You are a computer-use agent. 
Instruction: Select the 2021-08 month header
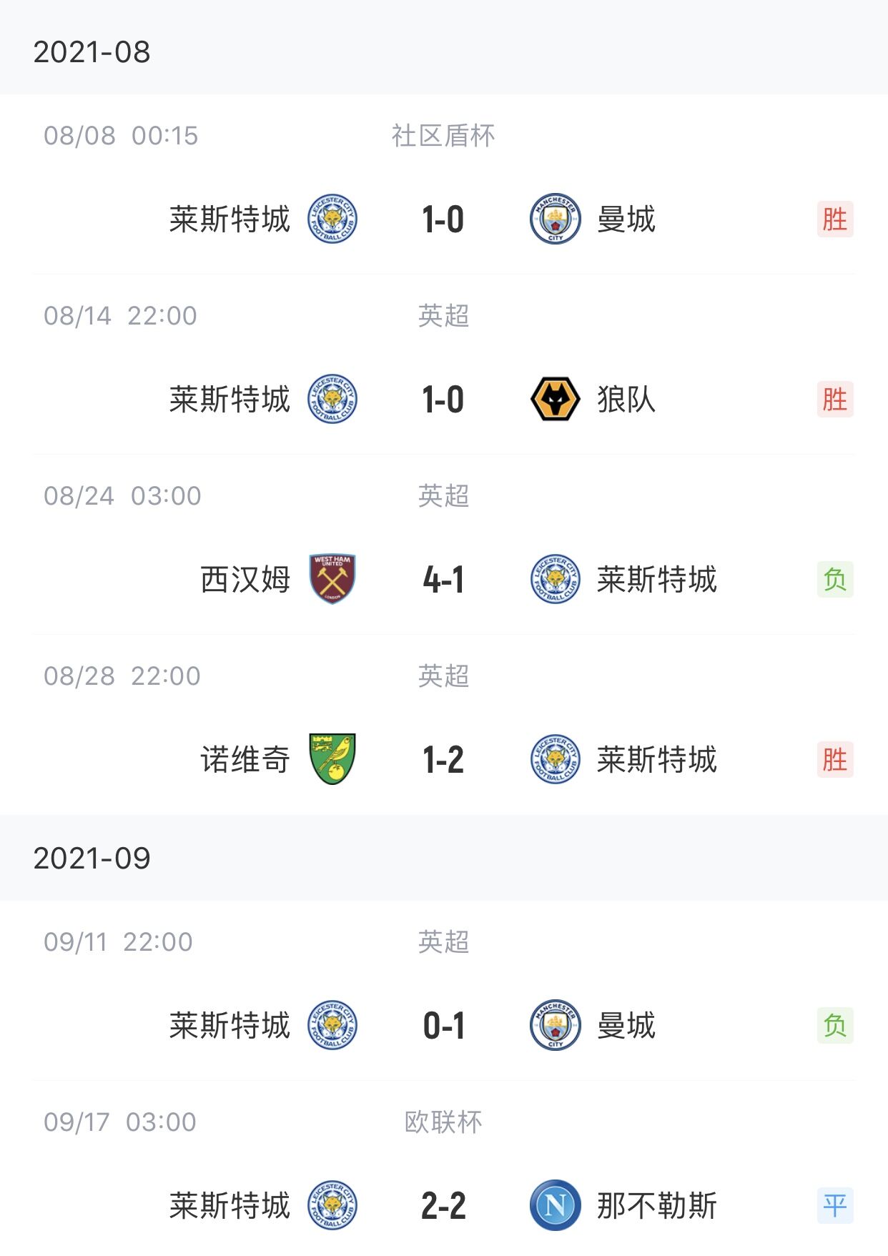(444, 47)
